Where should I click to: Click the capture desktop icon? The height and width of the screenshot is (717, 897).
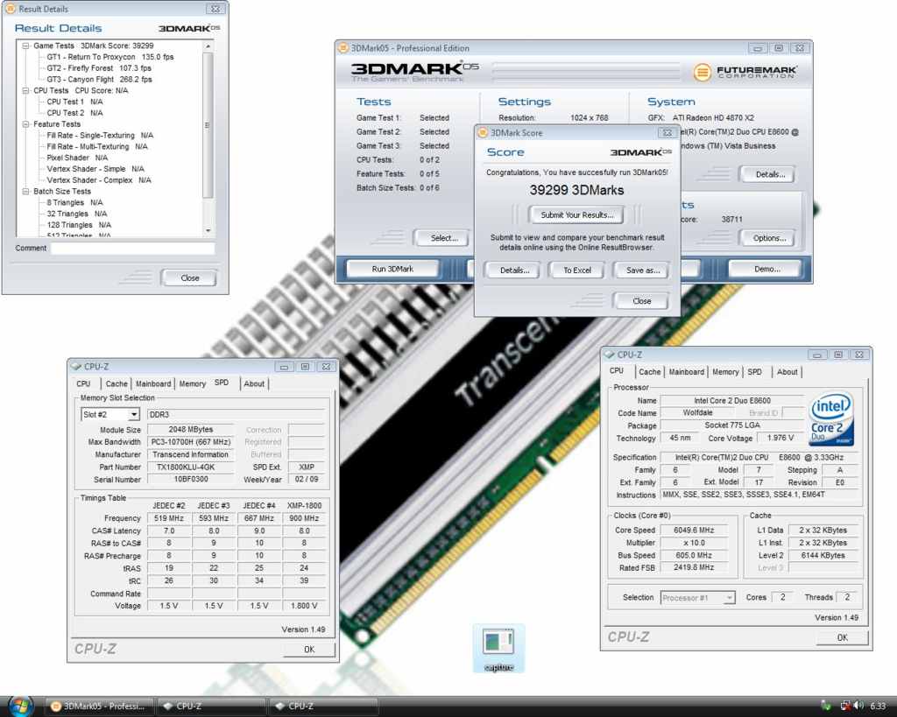pyautogui.click(x=498, y=649)
